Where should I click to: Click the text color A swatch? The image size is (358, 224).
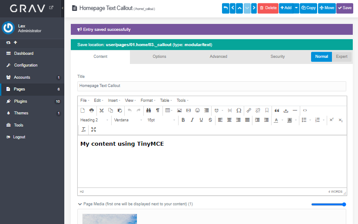tap(276, 120)
